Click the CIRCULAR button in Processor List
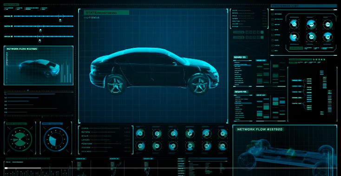 (x=296, y=48)
